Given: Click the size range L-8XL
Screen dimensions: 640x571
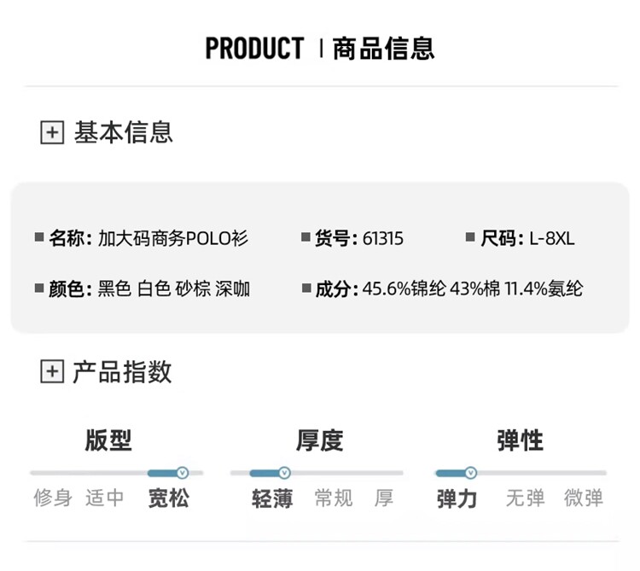Looking at the screenshot, I should tap(551, 239).
